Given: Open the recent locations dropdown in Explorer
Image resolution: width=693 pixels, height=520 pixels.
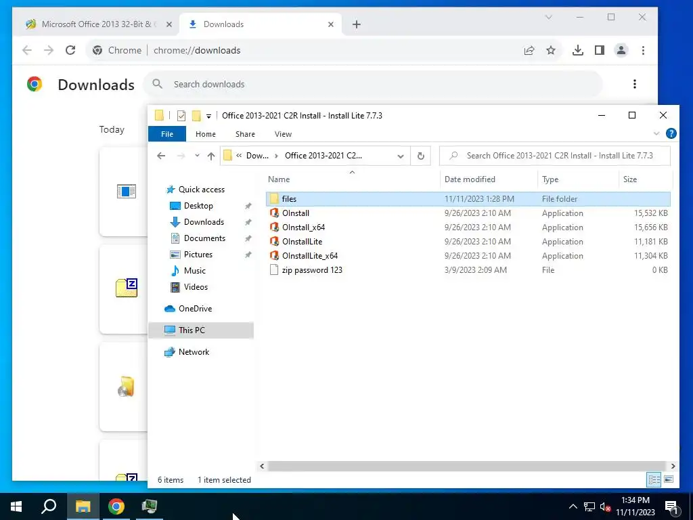Looking at the screenshot, I should [x=197, y=156].
